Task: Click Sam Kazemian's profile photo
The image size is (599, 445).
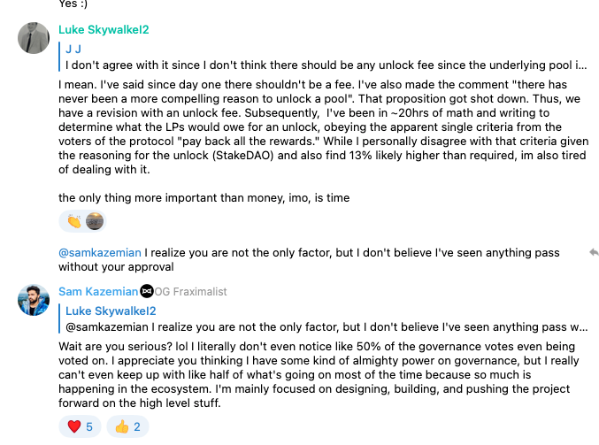Action: coord(34,301)
